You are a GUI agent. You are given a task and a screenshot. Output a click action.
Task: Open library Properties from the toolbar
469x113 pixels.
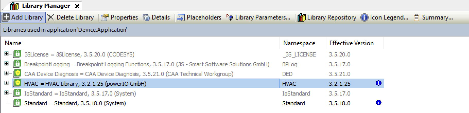pos(119,17)
